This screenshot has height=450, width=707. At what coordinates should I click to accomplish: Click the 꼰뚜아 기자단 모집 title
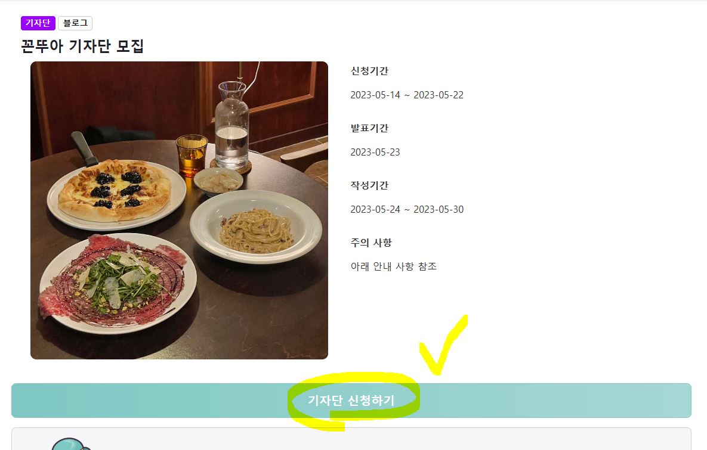[82, 46]
